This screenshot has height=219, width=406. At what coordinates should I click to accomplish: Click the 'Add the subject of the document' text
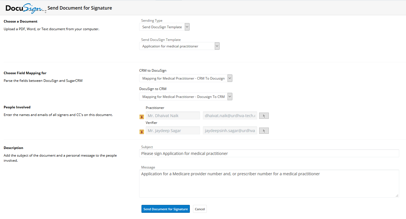pos(60,158)
